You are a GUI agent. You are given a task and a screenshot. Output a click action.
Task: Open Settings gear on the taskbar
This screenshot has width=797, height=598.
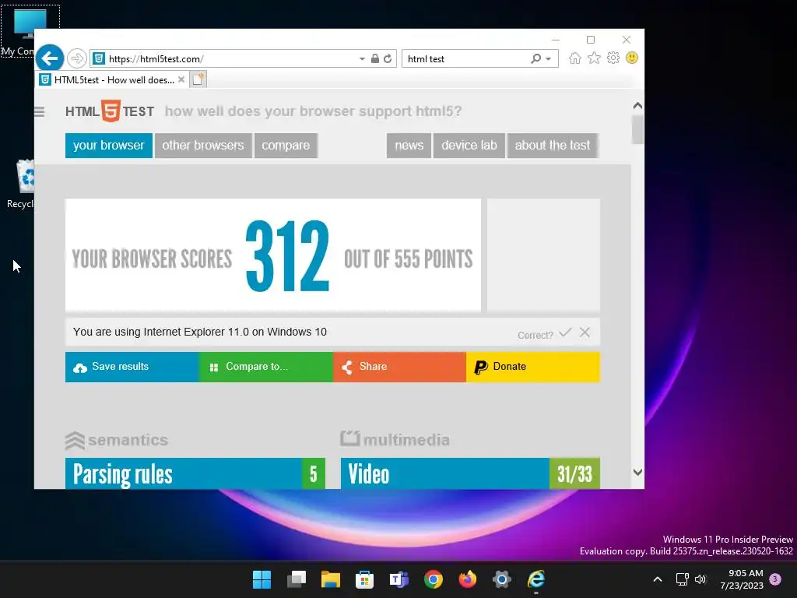click(x=502, y=579)
